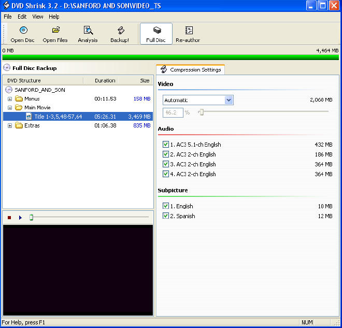Uncheck subpicture 1 English
The image size is (342, 328).
tap(166, 206)
